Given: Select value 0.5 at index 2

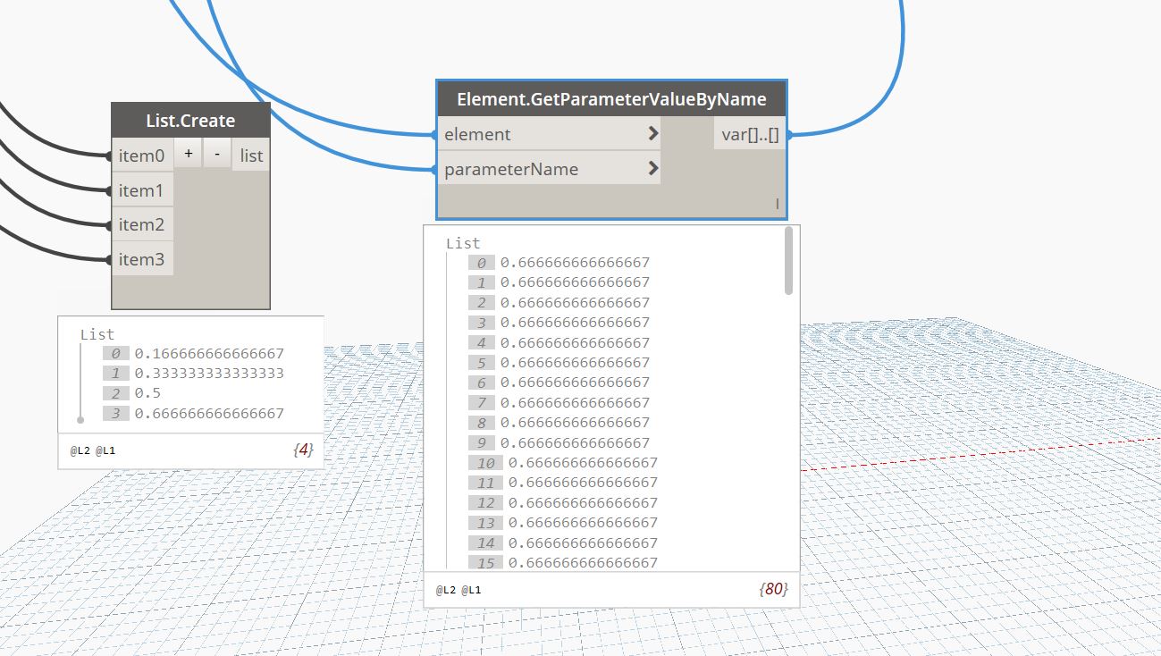Looking at the screenshot, I should click(147, 393).
